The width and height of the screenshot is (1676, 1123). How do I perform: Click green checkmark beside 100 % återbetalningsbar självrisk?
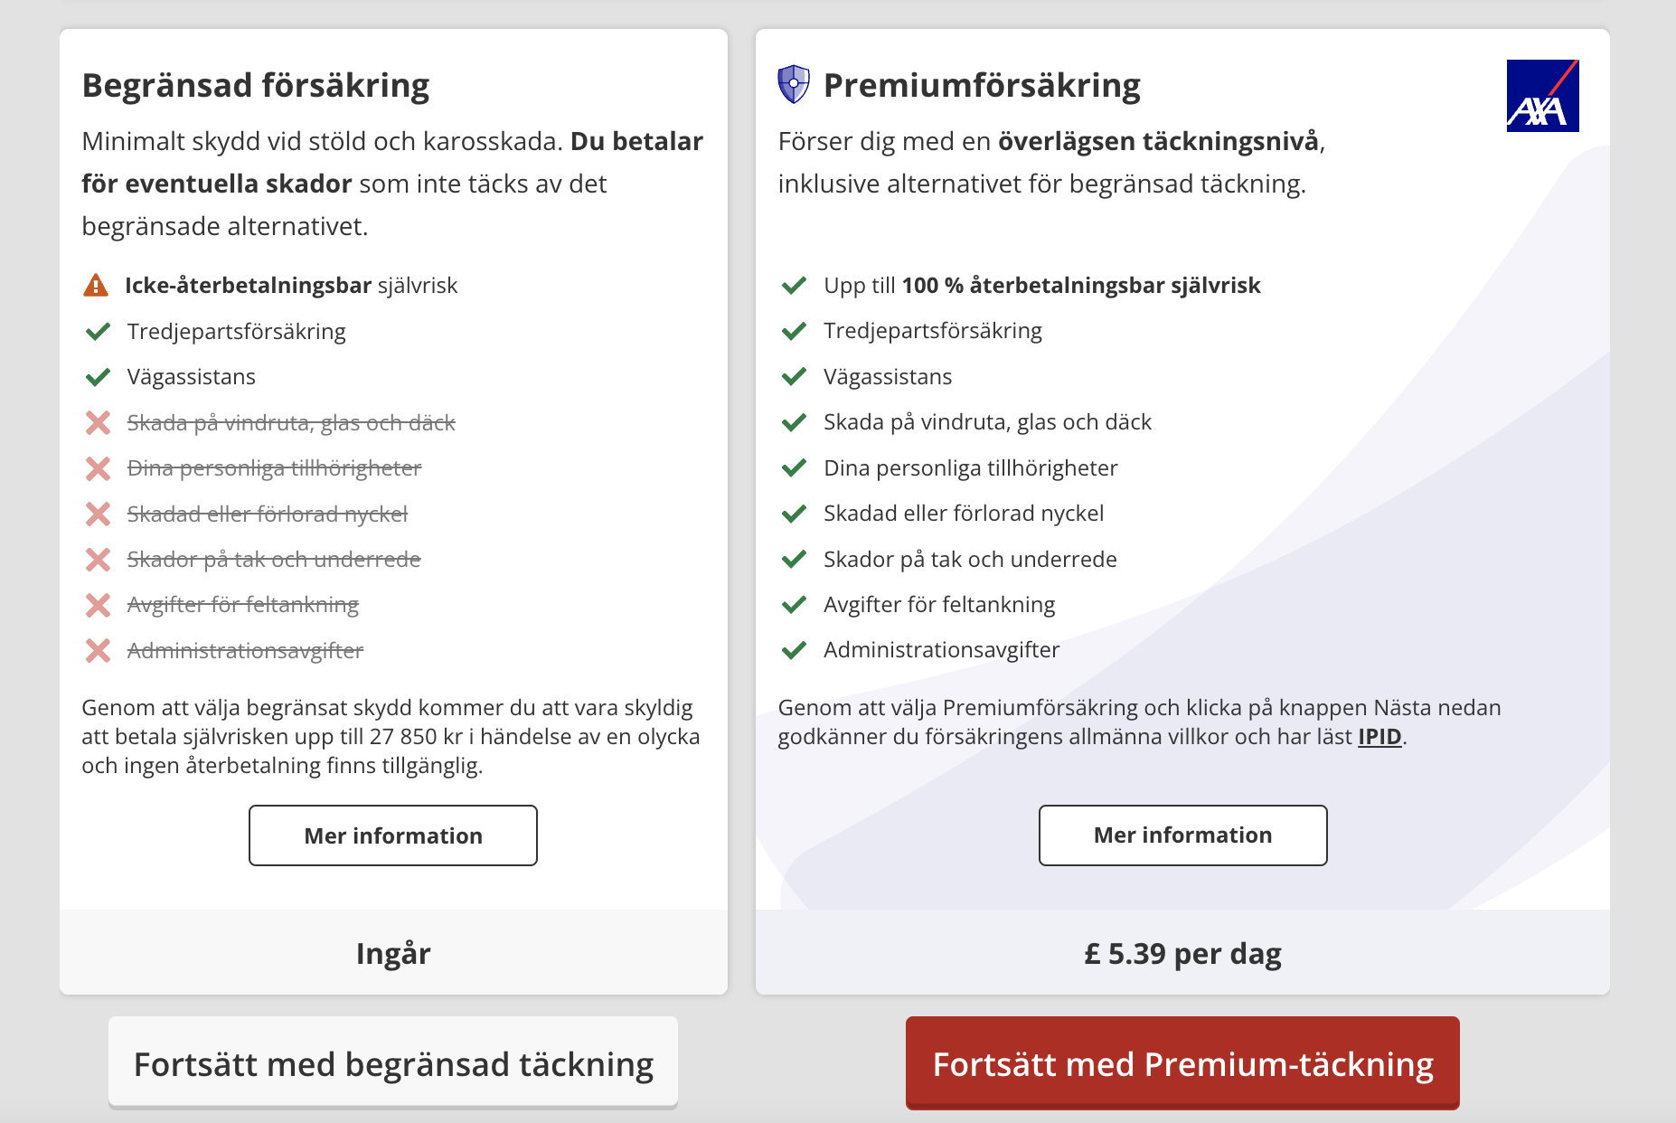(794, 286)
